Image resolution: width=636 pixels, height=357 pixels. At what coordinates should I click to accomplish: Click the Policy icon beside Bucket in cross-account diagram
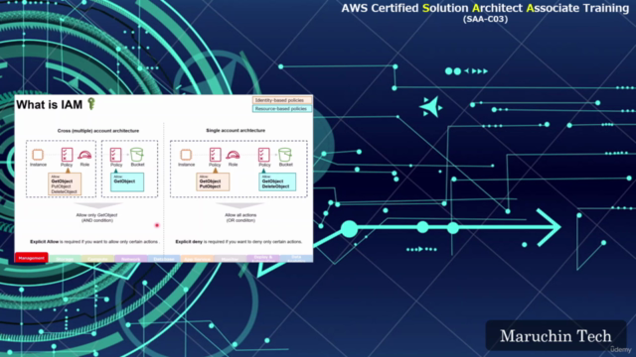[x=116, y=155]
